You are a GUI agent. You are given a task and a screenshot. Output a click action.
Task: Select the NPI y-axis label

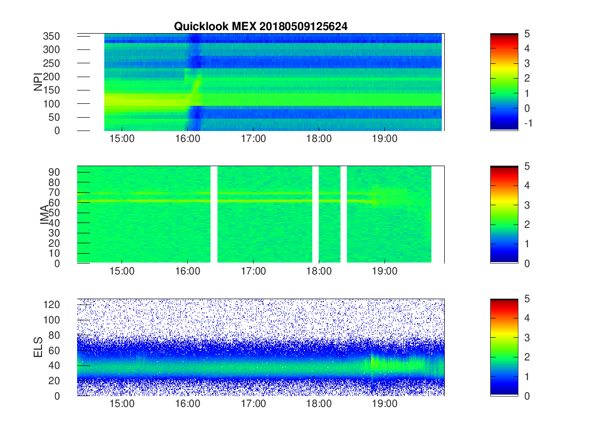tap(38, 82)
